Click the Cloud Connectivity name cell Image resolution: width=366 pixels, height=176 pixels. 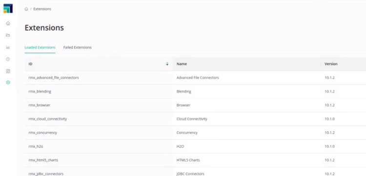(x=192, y=119)
